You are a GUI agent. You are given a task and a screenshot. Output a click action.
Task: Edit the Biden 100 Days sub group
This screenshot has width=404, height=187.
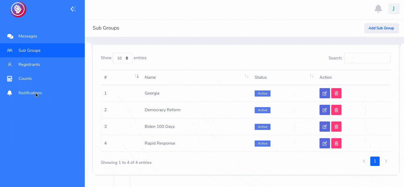tap(324, 127)
